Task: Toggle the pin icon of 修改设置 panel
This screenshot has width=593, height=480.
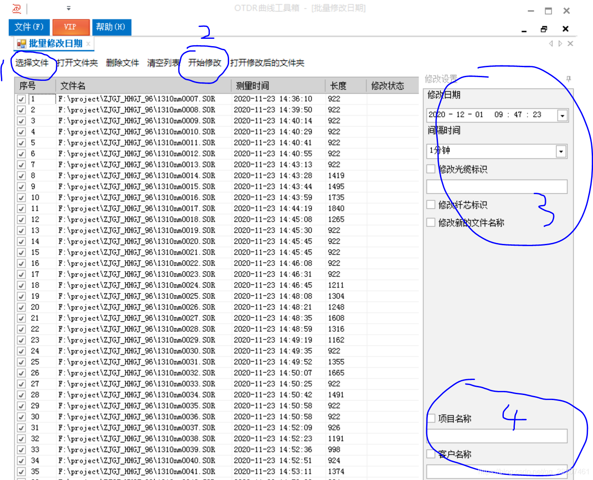Action: point(568,79)
